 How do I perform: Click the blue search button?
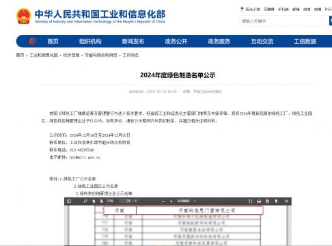click(331, 21)
